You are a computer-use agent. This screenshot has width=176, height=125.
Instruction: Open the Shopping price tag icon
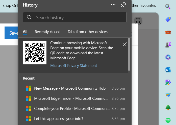168,19
